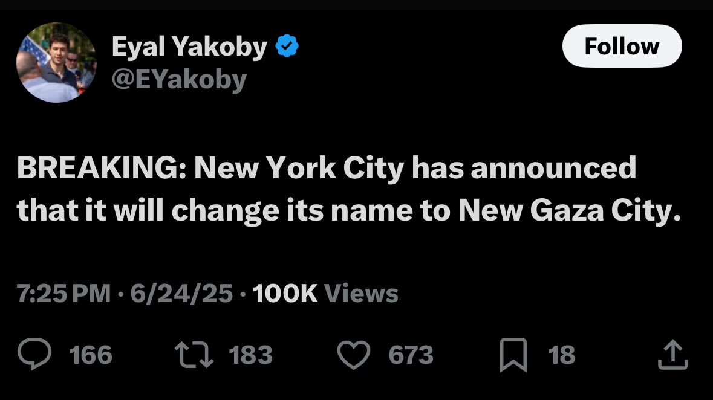Click the 166 replies count
The width and height of the screenshot is (713, 400).
[x=91, y=355]
